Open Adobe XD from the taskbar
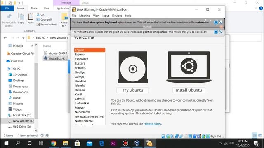The height and width of the screenshot is (148, 264). pyautogui.click(x=113, y=143)
